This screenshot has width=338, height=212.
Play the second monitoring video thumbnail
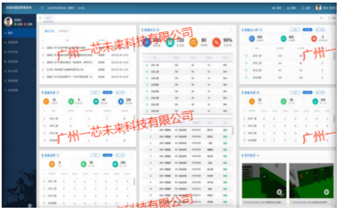coord(326,192)
